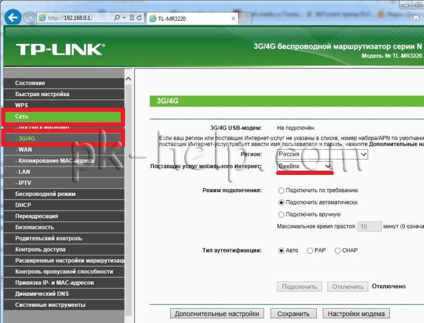Select Подключить автоматически radio button
The image size is (424, 323).
(281, 202)
